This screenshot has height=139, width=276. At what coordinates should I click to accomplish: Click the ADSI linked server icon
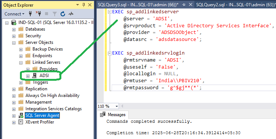pos(34,76)
